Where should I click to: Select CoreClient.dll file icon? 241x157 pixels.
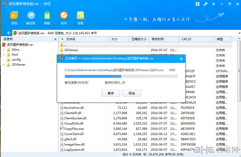[x=62, y=134]
